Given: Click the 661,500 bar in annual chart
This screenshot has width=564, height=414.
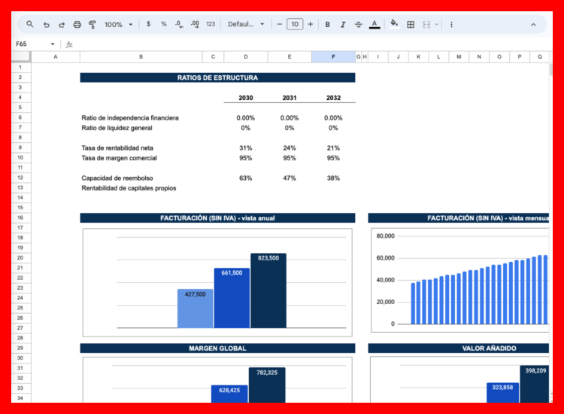Looking at the screenshot, I should click(232, 298).
